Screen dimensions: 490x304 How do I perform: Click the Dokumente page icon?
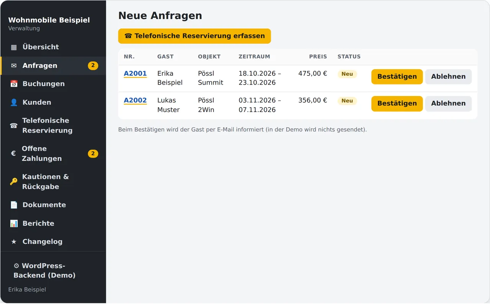(x=14, y=205)
